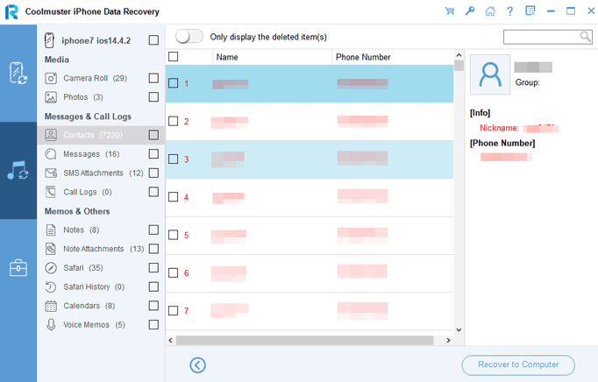Screen dimensions: 598x382
Task: Tick the Note Attachments checkbox
Action: [x=153, y=249]
